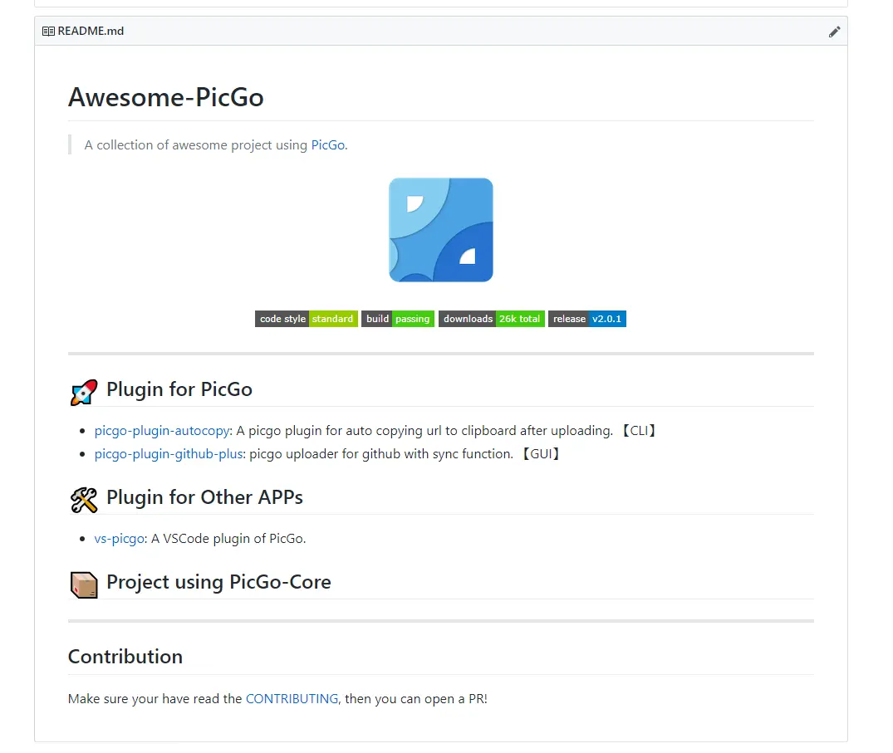Click the PicGo blue logo image
The width and height of the screenshot is (893, 753).
[x=441, y=230]
